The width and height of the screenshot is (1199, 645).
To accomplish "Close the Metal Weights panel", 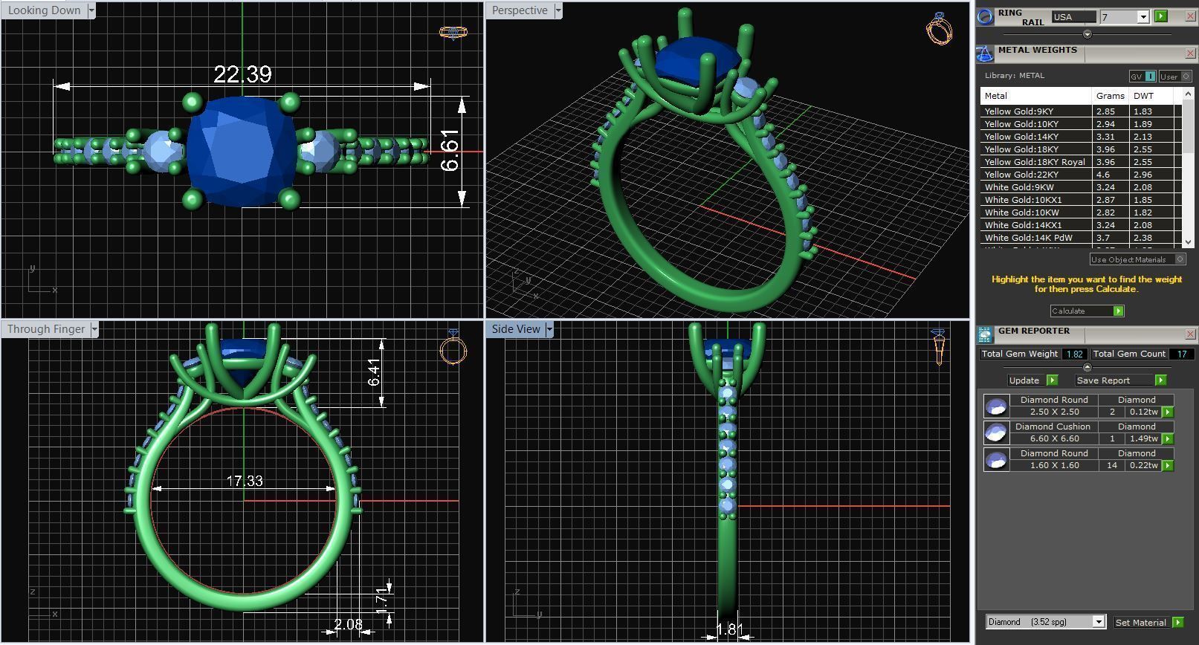I will (1190, 54).
